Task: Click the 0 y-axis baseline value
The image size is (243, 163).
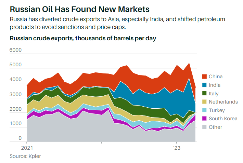Action: [20, 138]
